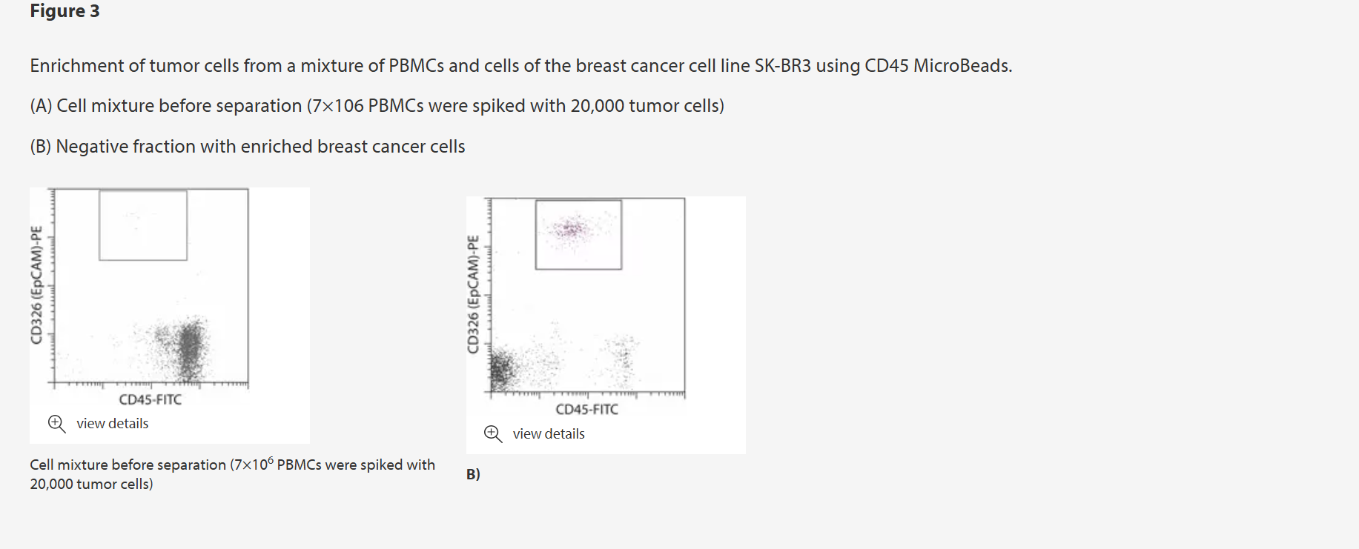Click the CD45-FITC axis label in the left plot

151,399
